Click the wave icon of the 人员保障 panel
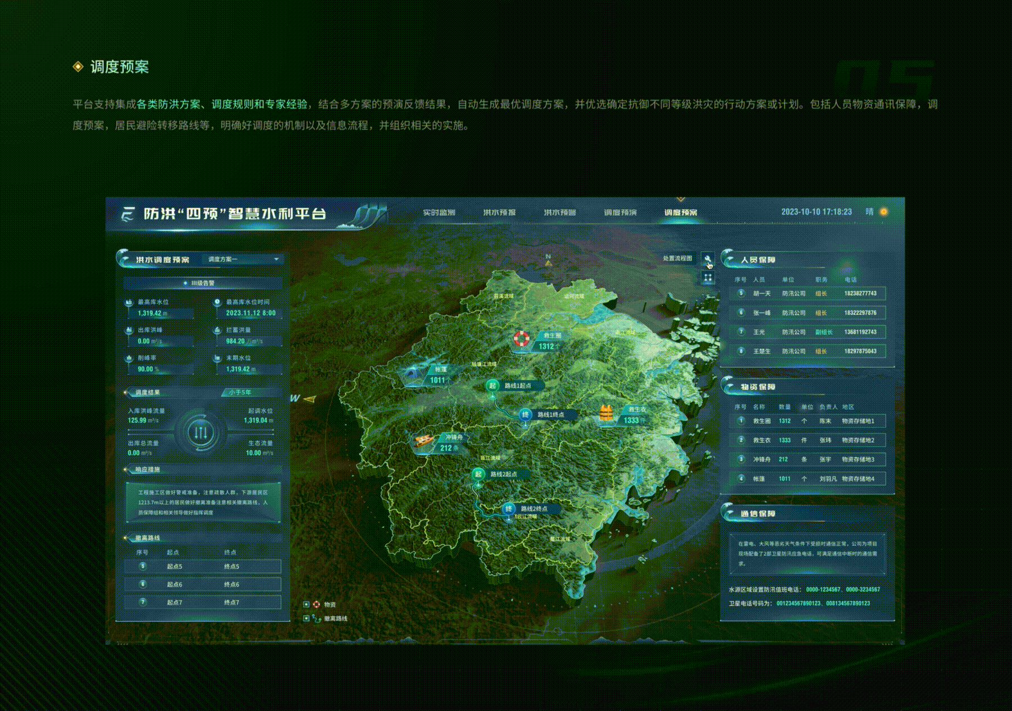Screen dimensions: 1012x711 pos(729,259)
